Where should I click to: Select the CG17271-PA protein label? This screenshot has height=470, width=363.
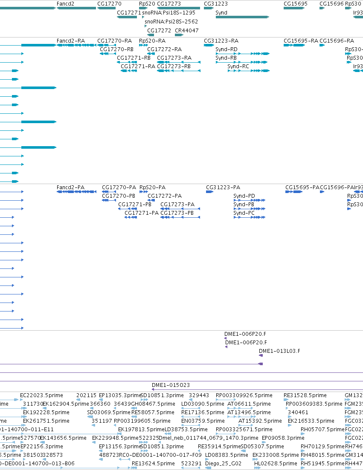142,213
